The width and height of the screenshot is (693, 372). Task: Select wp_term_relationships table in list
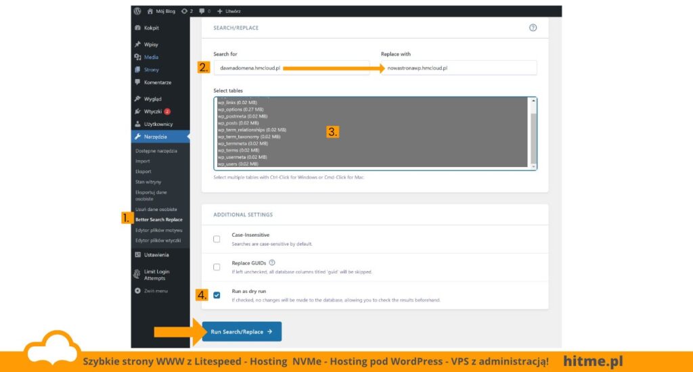372,130
